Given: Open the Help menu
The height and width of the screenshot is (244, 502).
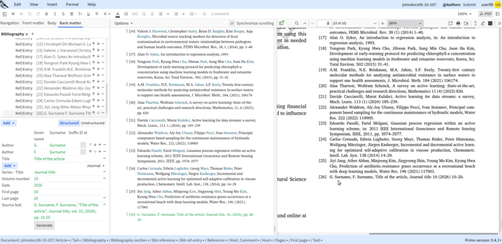Looking at the screenshot, I should [x=92, y=4].
